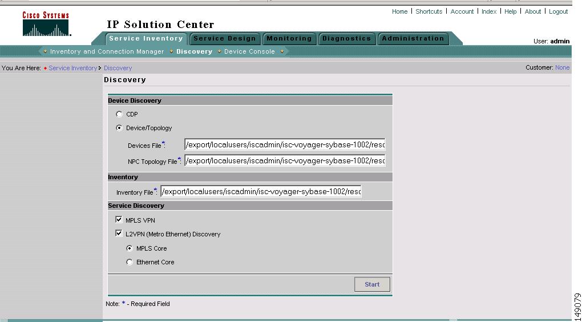582x322 pixels.
Task: Log out via the Logout link
Action: [558, 11]
